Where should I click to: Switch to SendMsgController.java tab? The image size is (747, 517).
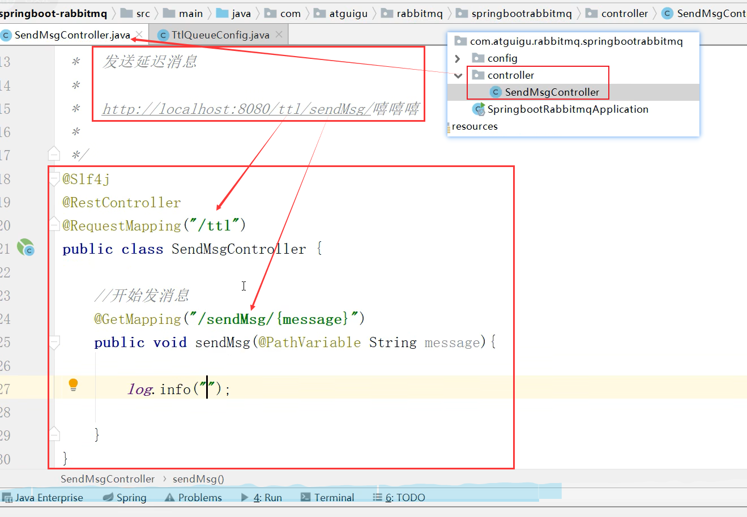[x=72, y=35]
